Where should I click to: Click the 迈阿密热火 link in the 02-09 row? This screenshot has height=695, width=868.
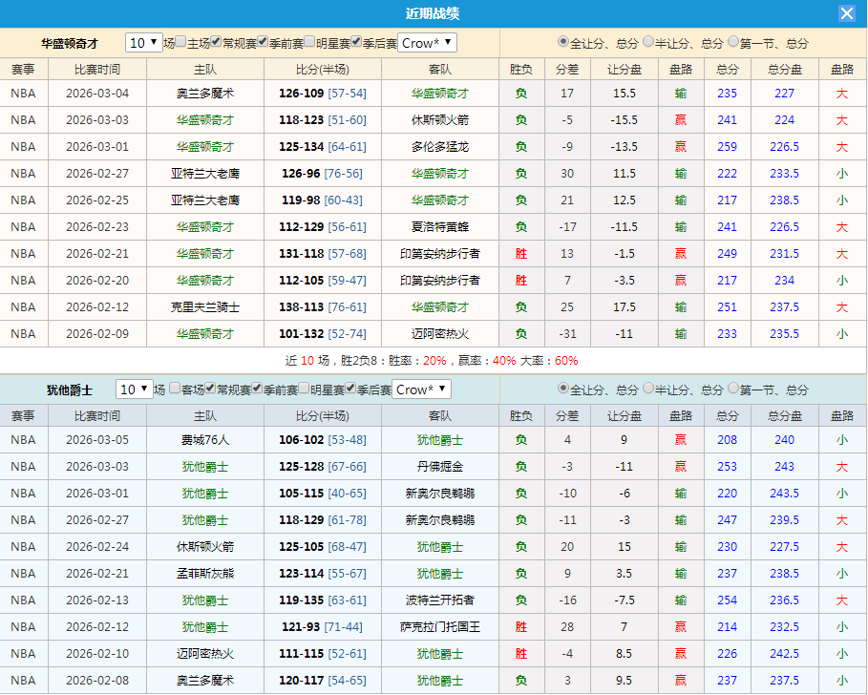tap(438, 333)
